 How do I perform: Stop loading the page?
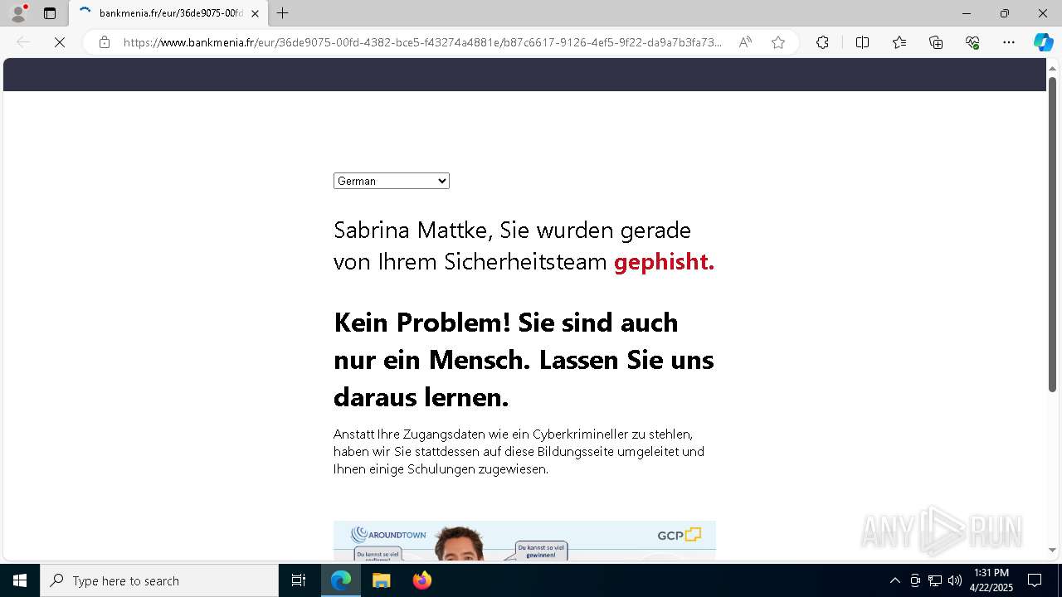[x=60, y=42]
